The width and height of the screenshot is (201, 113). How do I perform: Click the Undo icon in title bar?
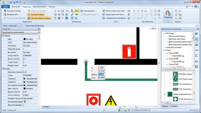coord(17,2)
